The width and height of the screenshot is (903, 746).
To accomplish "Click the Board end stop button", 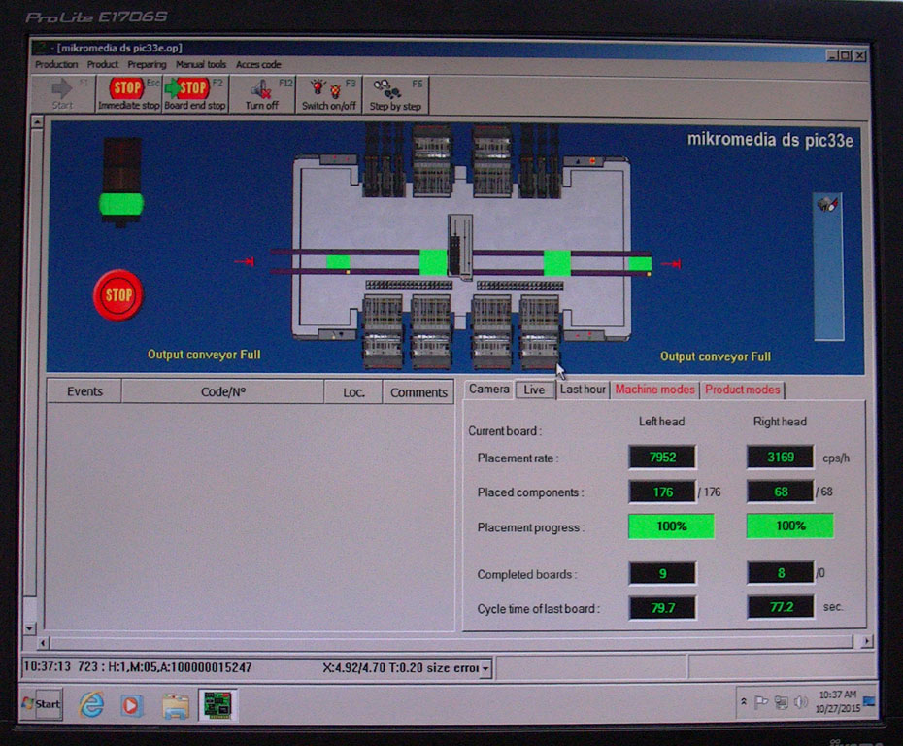I will (x=195, y=94).
